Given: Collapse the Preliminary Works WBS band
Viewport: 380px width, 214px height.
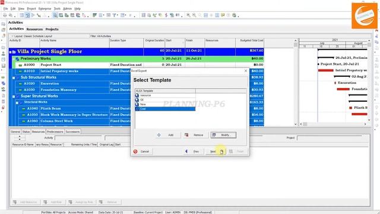Looking at the screenshot, I should [x=14, y=59].
